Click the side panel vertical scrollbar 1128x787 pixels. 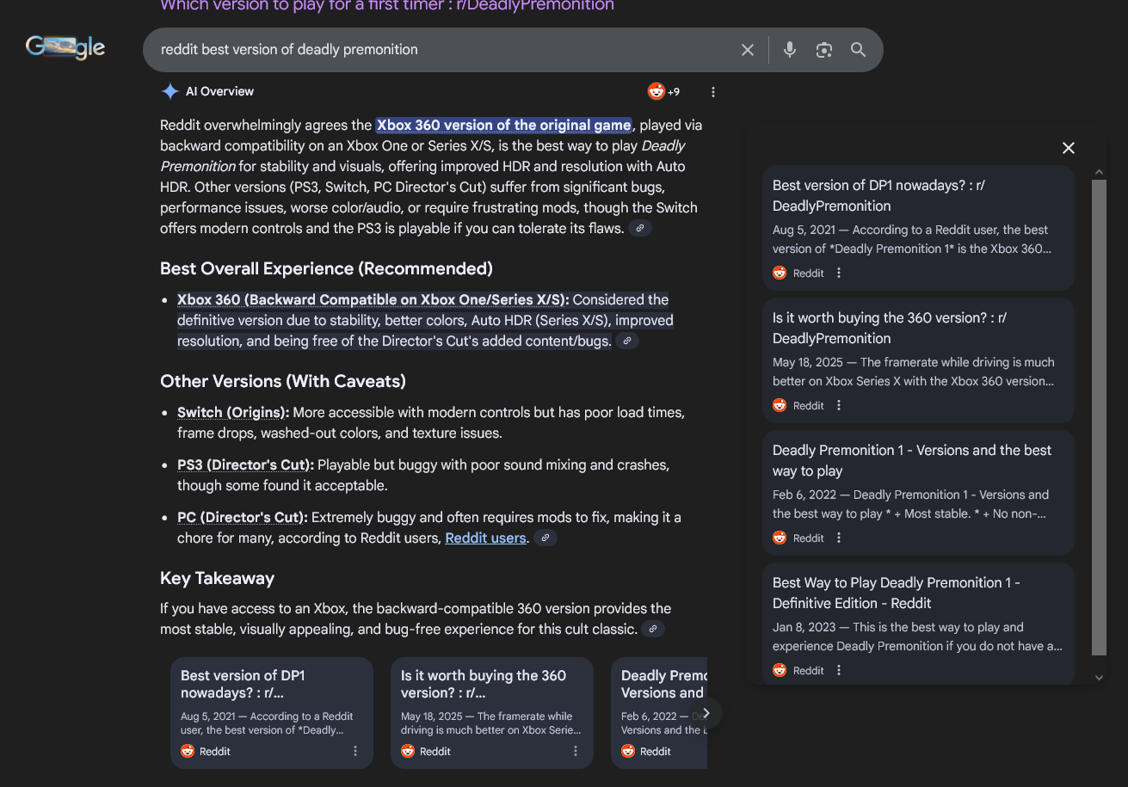[1099, 413]
